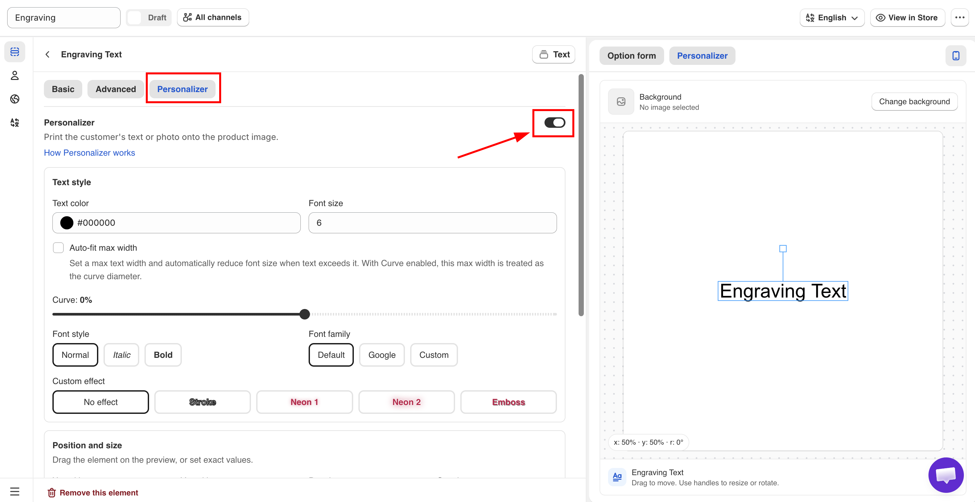Open the more options ellipsis menu
The height and width of the screenshot is (502, 975).
pos(960,17)
